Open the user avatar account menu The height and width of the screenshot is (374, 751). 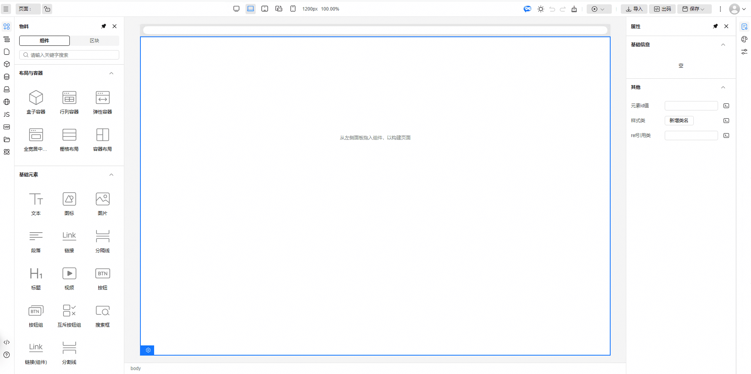pyautogui.click(x=737, y=9)
